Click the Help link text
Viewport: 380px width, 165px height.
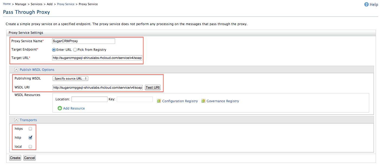[x=374, y=5]
